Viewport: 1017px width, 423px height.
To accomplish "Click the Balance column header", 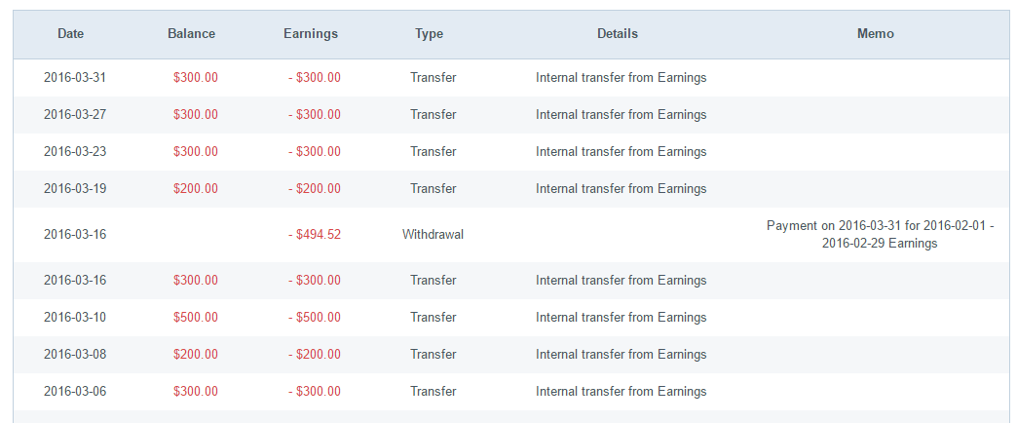I will click(191, 34).
